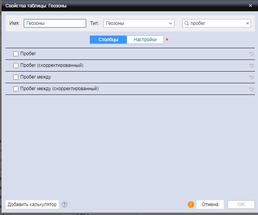
Task: Switch to the Настройки tab
Action: click(x=145, y=40)
